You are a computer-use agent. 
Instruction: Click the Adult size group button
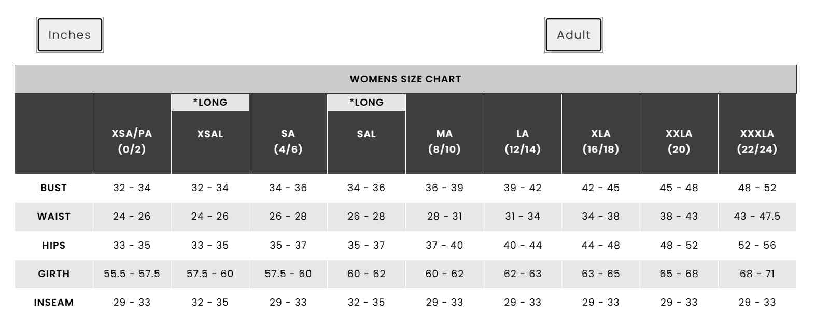573,35
